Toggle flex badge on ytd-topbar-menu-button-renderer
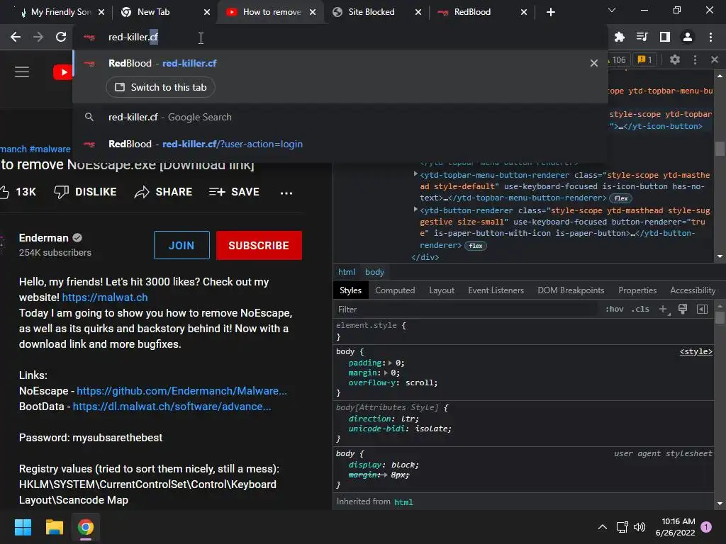The height and width of the screenshot is (544, 726). click(621, 198)
